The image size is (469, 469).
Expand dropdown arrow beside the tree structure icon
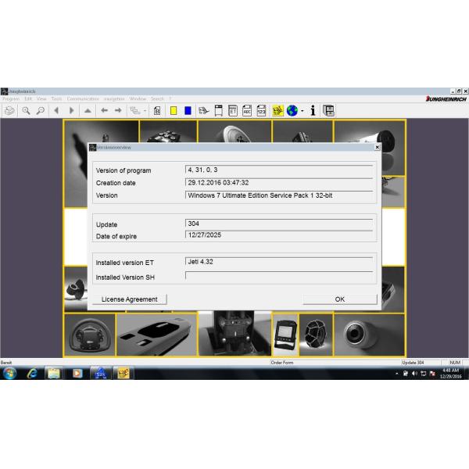coord(145,111)
